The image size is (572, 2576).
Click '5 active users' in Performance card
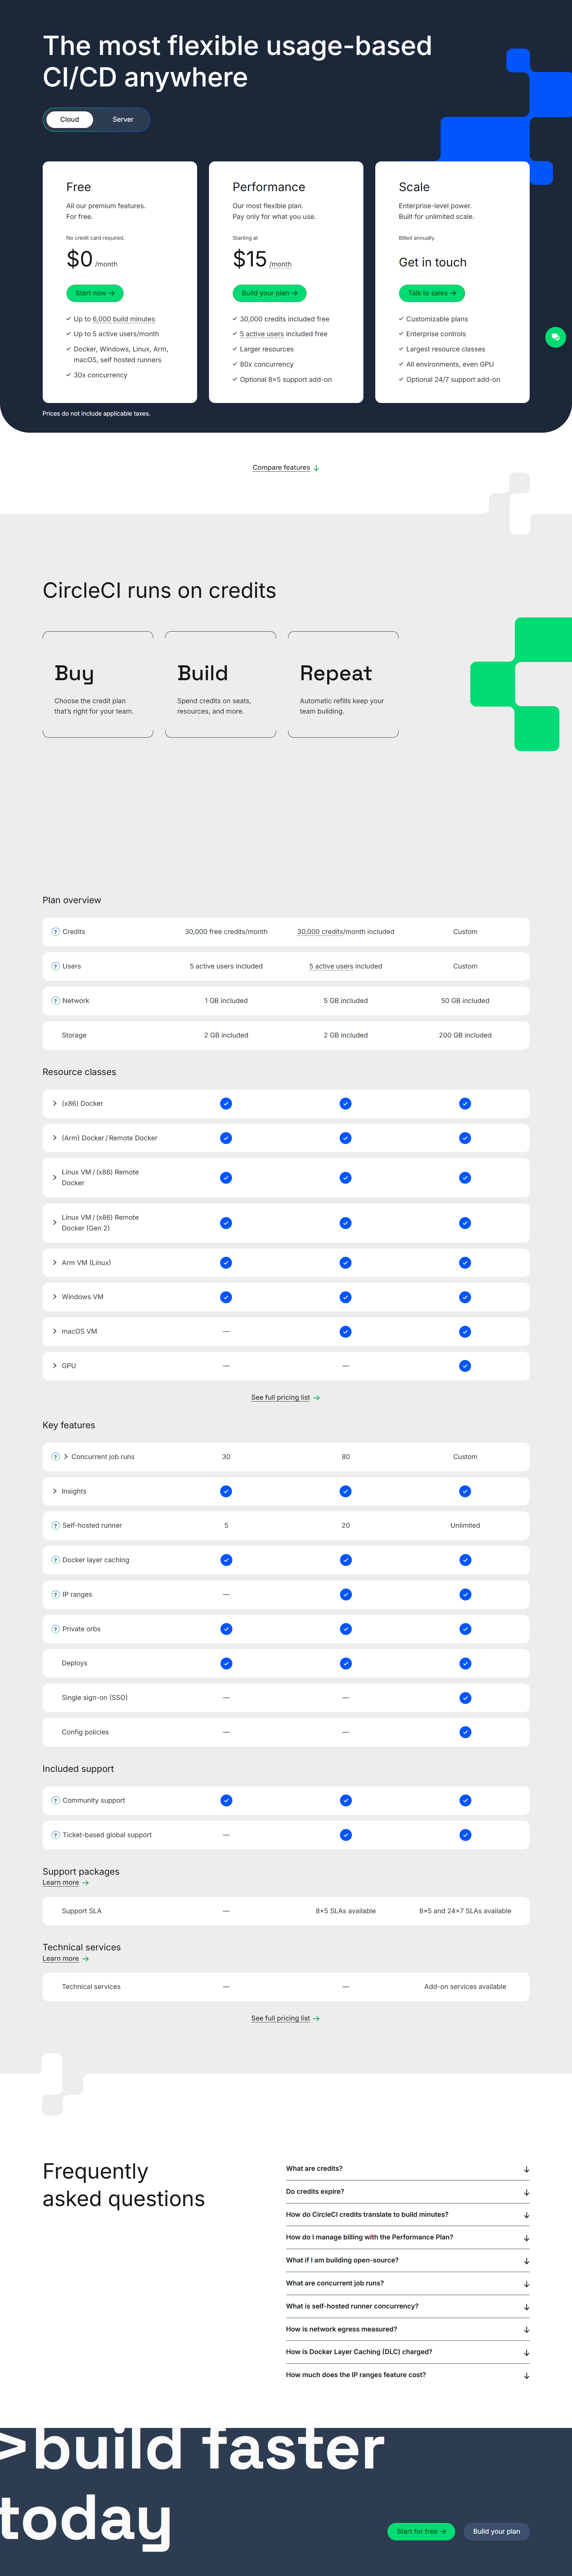pyautogui.click(x=262, y=334)
